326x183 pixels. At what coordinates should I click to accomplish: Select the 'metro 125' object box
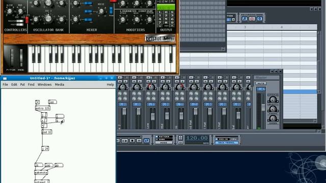43,108
